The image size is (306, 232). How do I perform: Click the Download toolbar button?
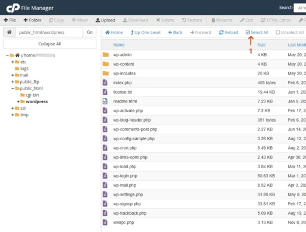136,20
